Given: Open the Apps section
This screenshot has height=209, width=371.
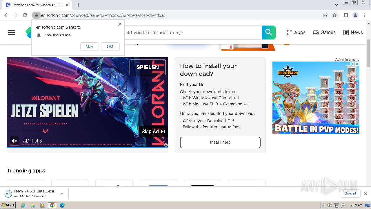Looking at the screenshot, I should (296, 33).
